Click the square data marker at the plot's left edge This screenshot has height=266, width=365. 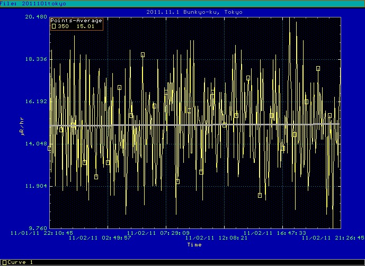pos(50,149)
